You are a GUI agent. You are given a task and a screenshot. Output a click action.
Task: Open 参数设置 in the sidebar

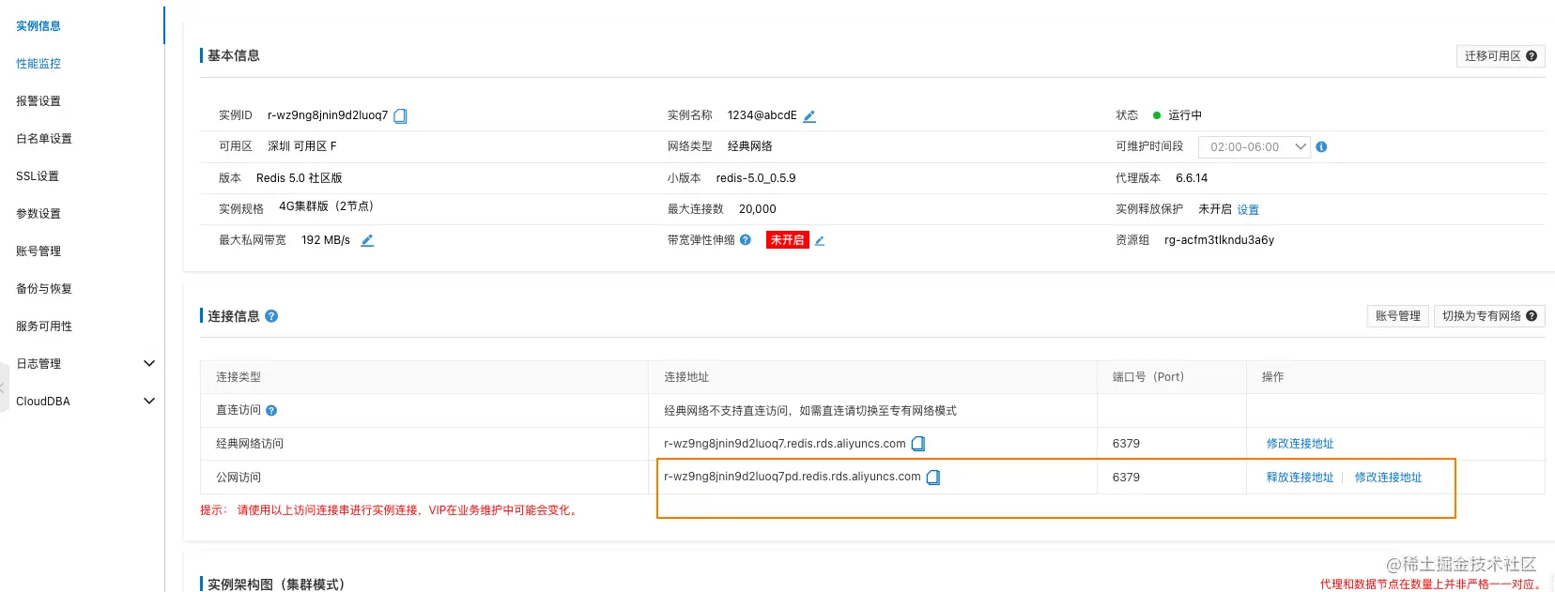[38, 214]
